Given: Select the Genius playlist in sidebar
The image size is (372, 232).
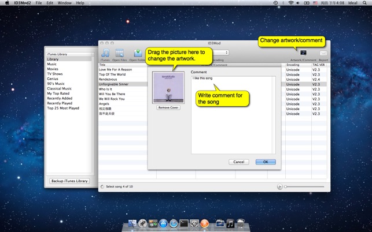Looking at the screenshot, I should [69, 79].
